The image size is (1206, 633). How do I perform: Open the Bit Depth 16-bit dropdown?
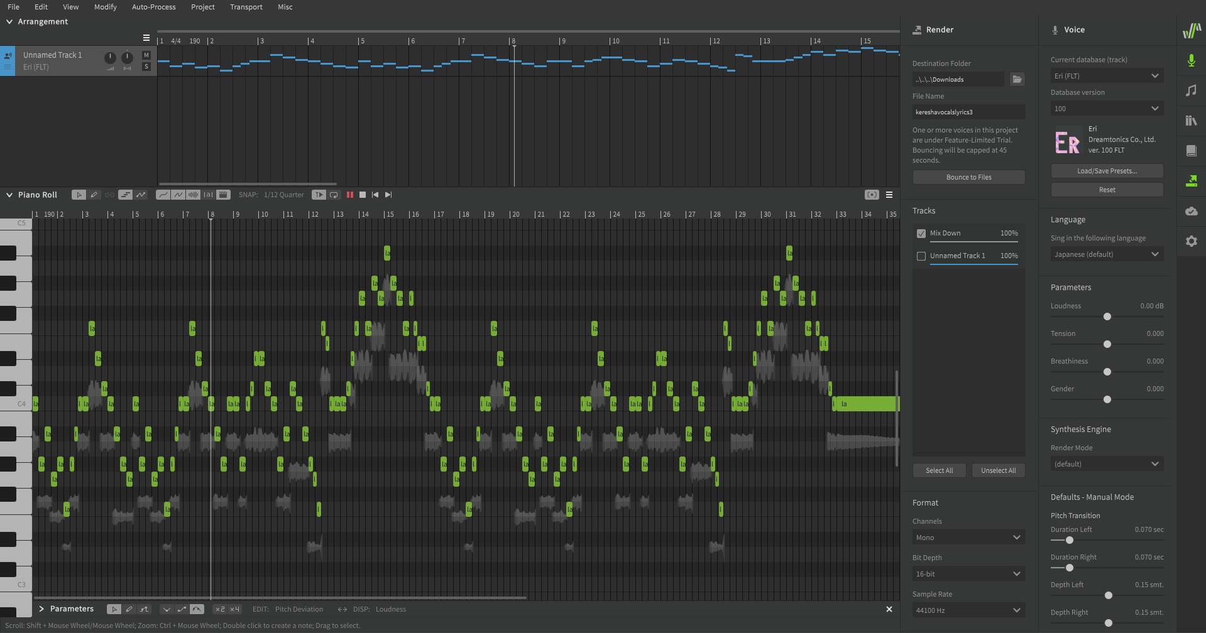(968, 574)
